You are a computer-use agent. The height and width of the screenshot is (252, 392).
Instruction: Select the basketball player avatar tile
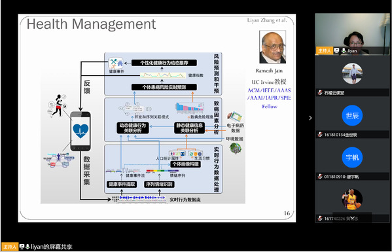tap(352, 199)
